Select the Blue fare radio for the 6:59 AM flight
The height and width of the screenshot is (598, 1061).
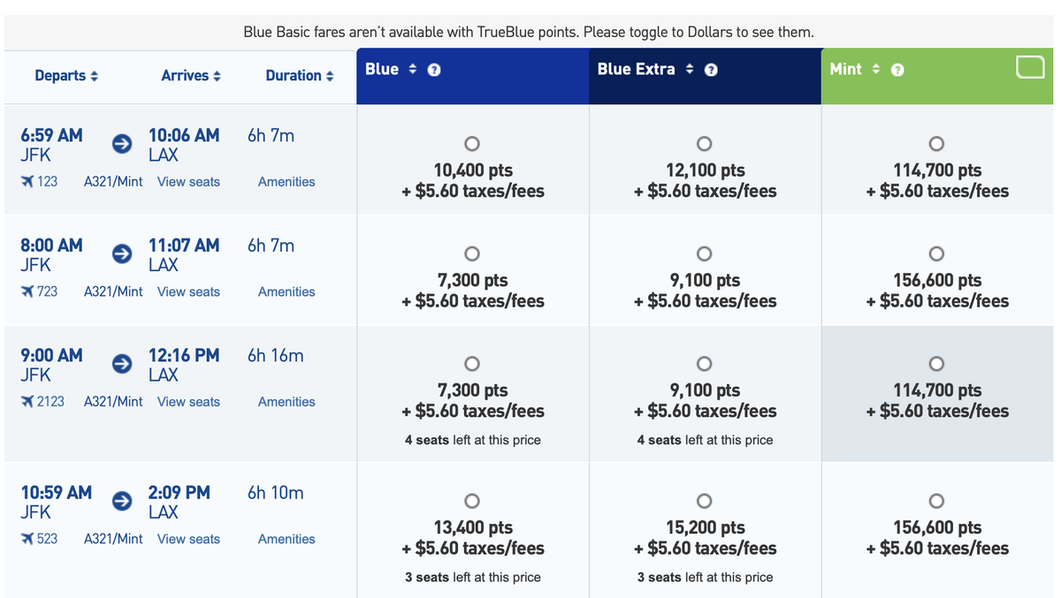471,143
